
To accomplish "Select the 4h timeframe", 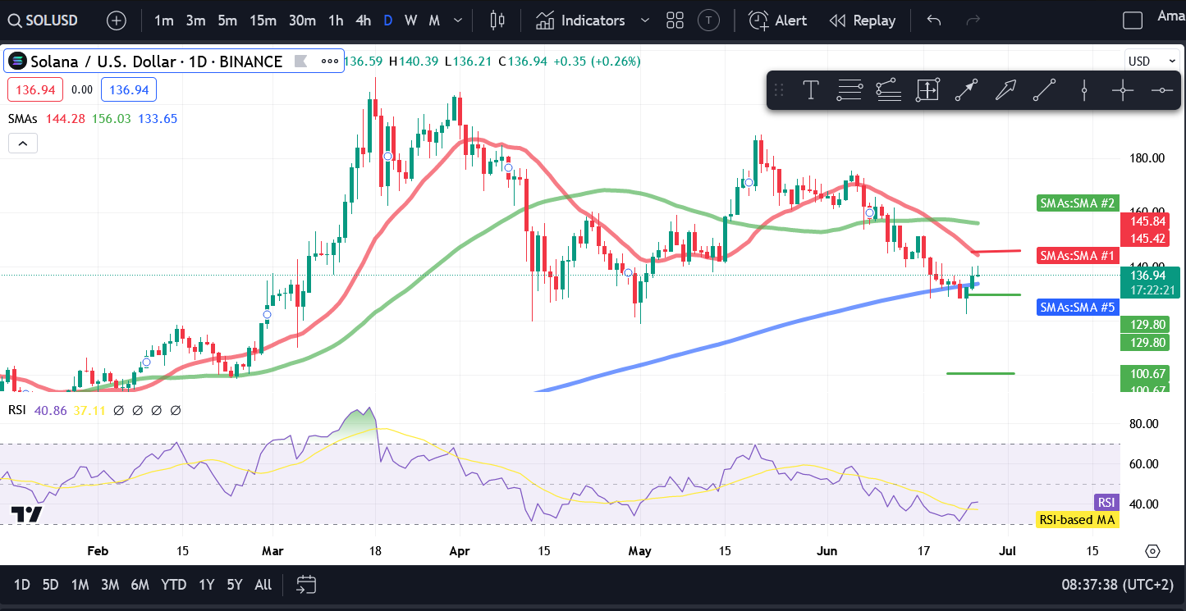I will click(363, 21).
